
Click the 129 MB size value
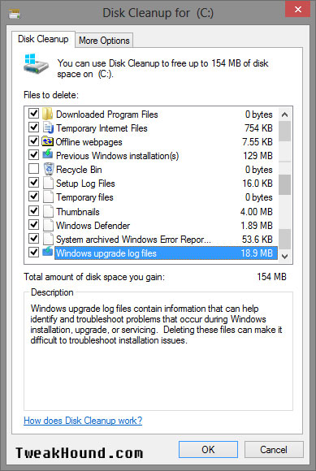[258, 156]
